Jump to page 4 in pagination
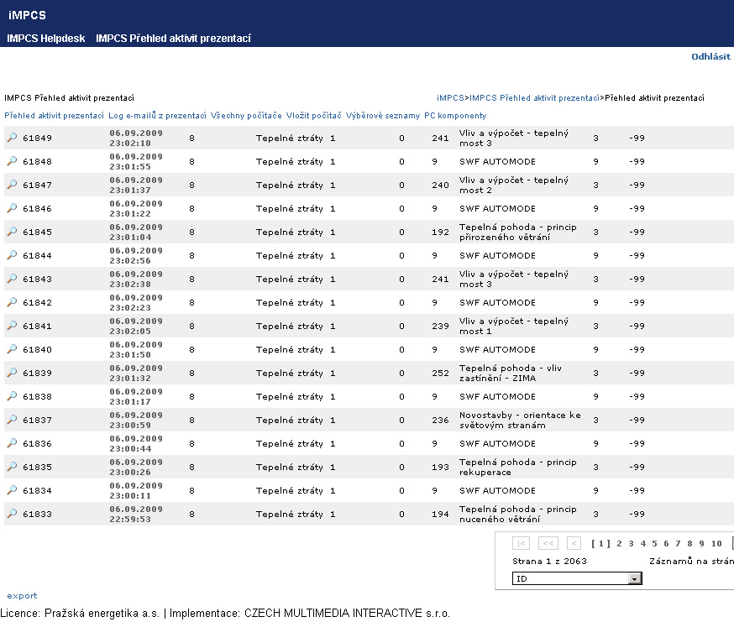Image resolution: width=734 pixels, height=622 pixels. (642, 543)
